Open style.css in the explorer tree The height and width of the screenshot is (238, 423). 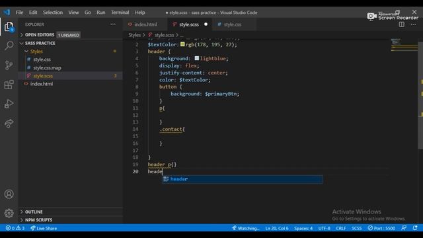[x=42, y=59]
